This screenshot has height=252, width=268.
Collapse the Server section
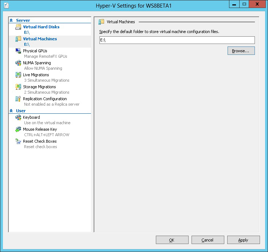tap(11, 20)
